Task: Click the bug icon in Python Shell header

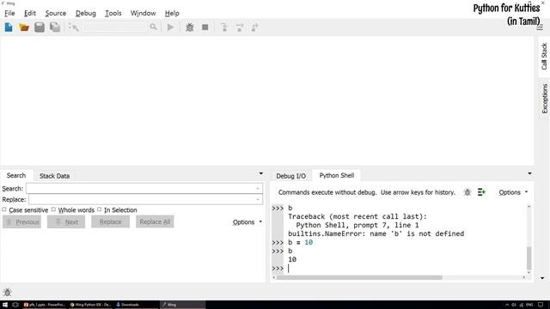Action: tap(467, 192)
